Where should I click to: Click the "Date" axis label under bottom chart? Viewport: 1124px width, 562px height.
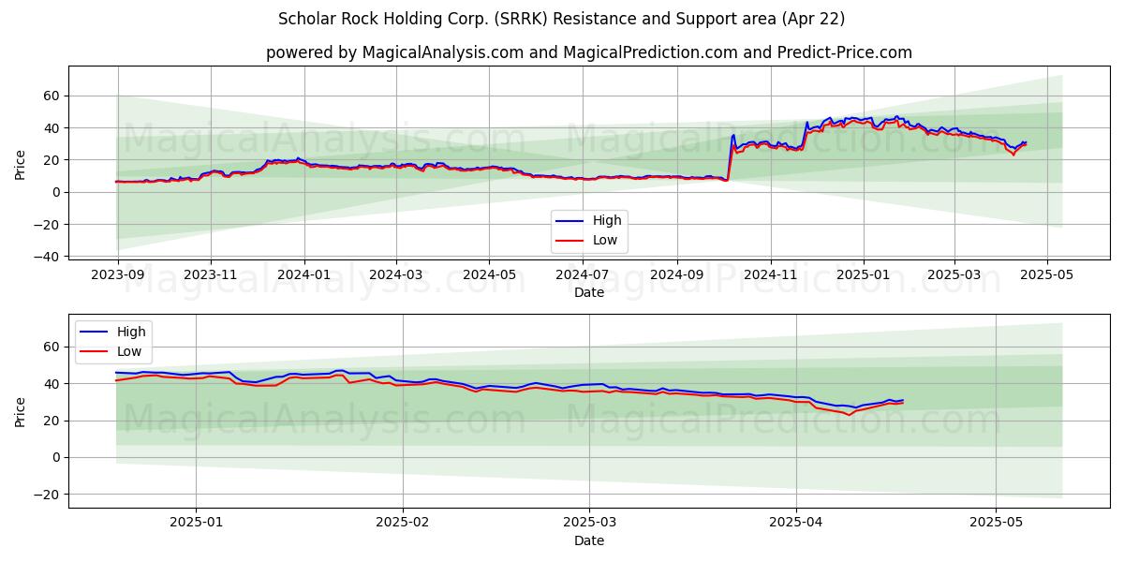point(589,540)
